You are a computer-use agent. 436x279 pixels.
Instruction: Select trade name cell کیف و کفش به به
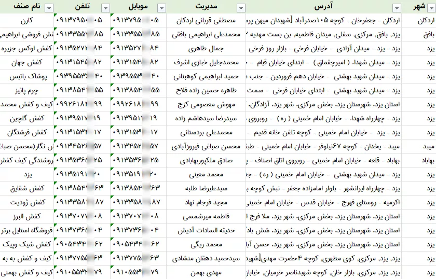tap(26, 258)
